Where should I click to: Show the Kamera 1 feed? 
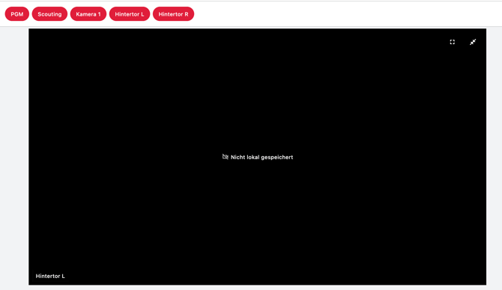[x=88, y=14]
